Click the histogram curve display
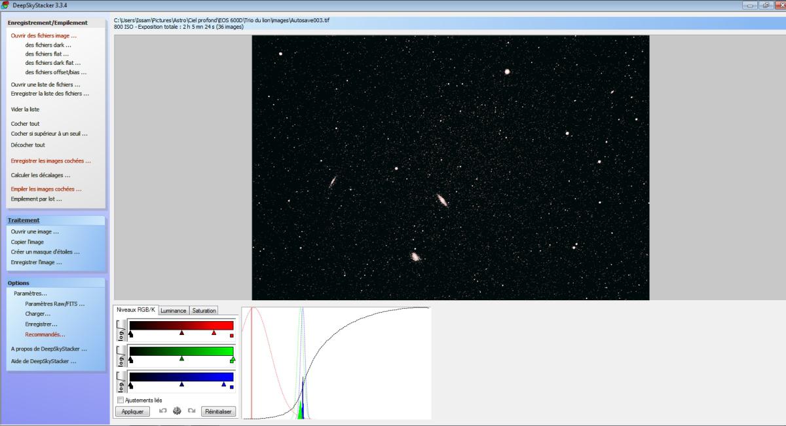This screenshot has width=786, height=426. tap(336, 363)
